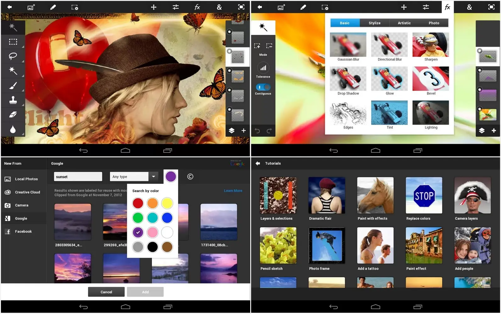The width and height of the screenshot is (501, 314).
Task: Go back from the Tutorials screen
Action: (258, 163)
